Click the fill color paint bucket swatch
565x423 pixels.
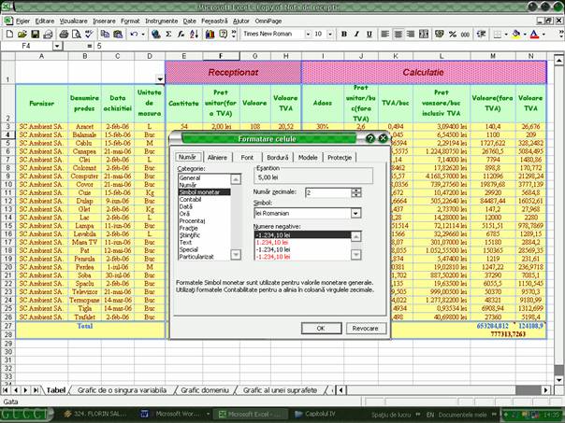click(x=516, y=35)
